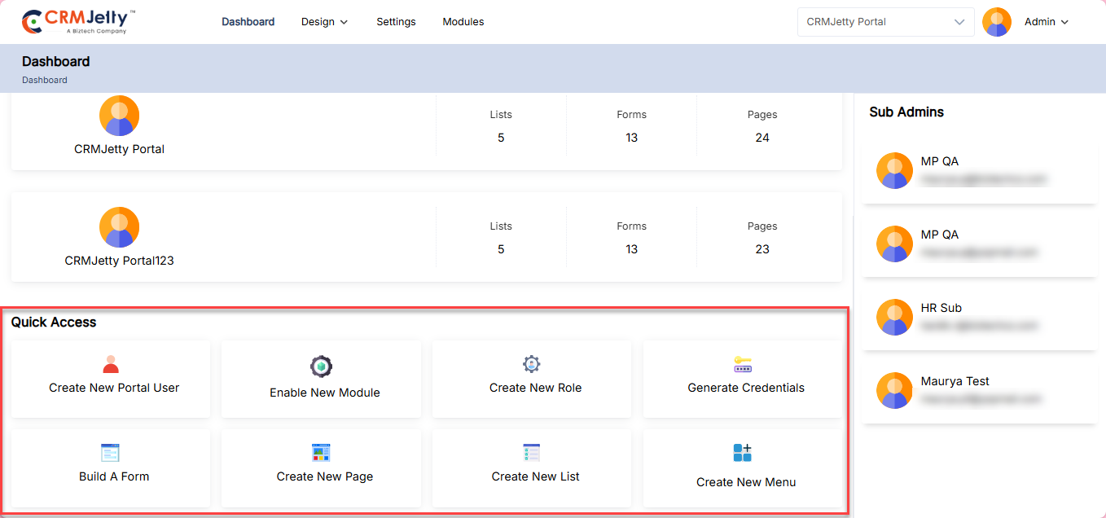
Task: Click the Create New Role icon
Action: point(532,364)
